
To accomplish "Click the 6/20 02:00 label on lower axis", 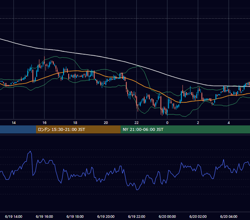I will coord(198,216).
